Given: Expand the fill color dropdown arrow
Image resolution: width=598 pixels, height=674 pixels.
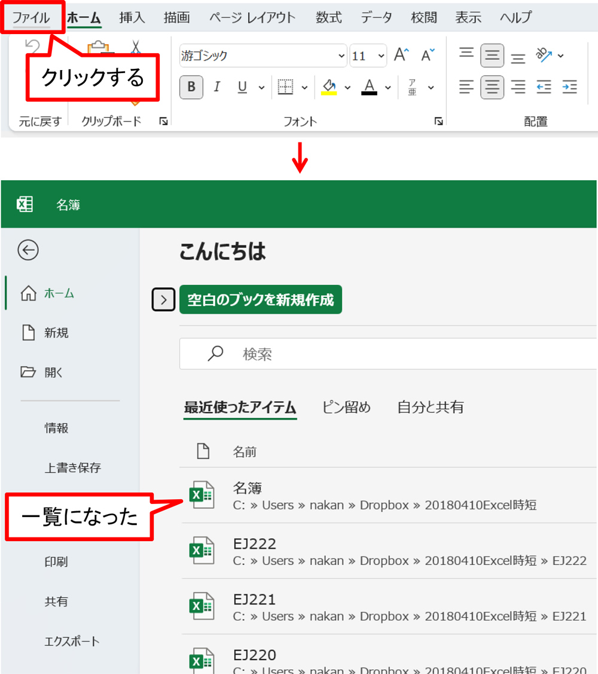Looking at the screenshot, I should coord(347,87).
